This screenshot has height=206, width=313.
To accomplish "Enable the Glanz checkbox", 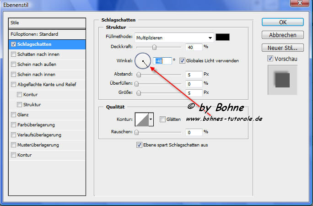I will click(13, 114).
